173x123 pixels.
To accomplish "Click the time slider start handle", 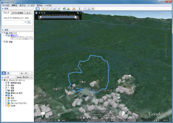I will (41, 17).
